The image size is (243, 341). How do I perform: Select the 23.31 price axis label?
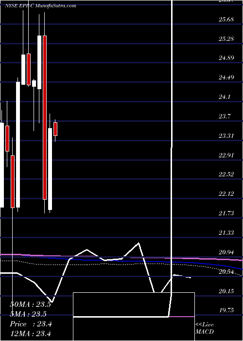coord(226,136)
